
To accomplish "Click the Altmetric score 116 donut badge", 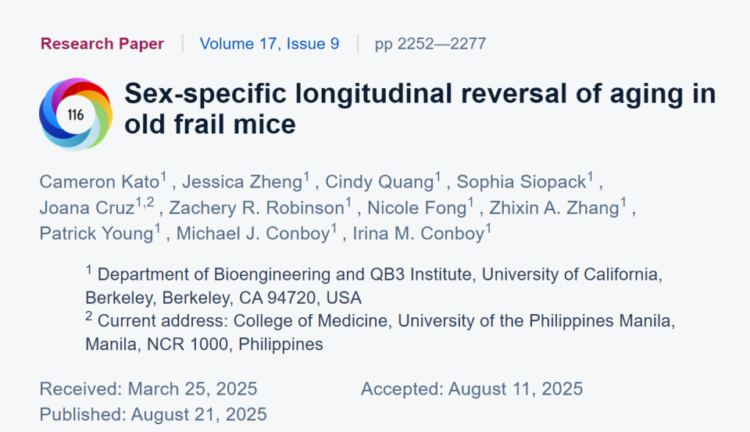I will point(76,115).
